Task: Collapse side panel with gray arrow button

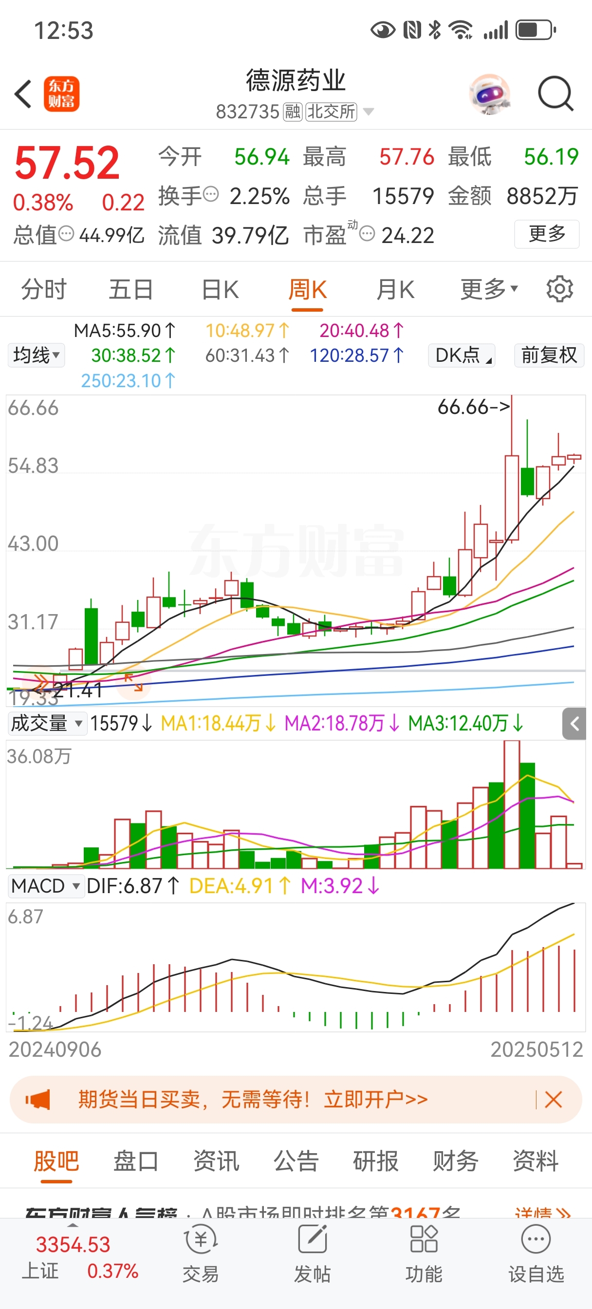Action: click(x=574, y=724)
